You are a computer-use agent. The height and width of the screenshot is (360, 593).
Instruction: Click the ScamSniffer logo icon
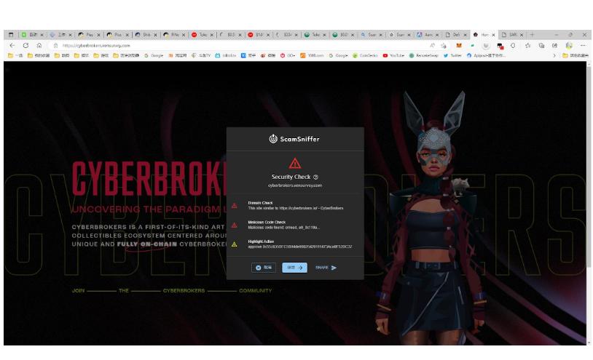[x=273, y=138]
